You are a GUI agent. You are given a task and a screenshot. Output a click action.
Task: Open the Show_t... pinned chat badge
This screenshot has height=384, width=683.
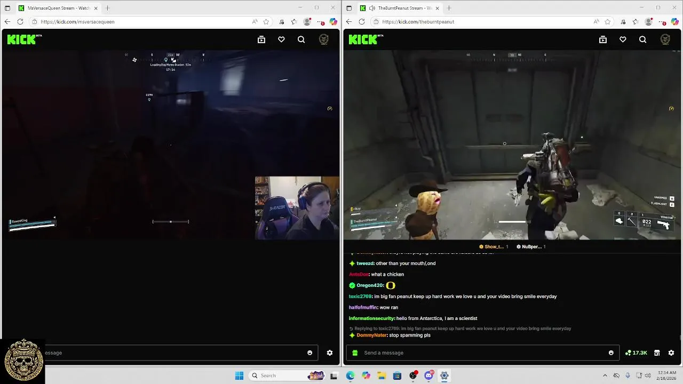pyautogui.click(x=494, y=246)
